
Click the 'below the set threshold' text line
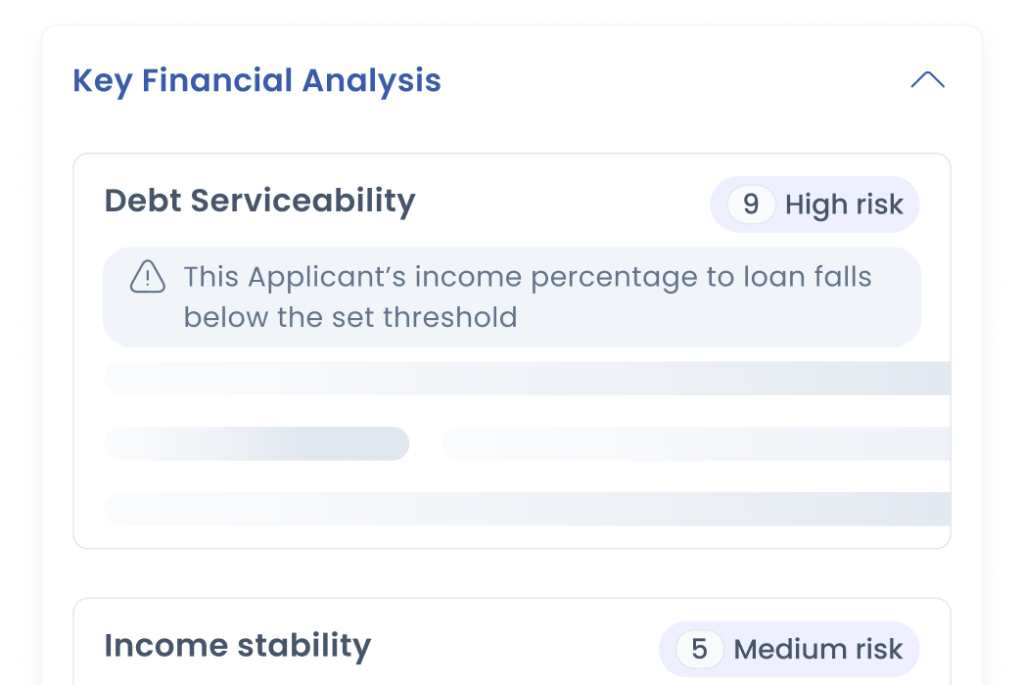click(x=349, y=317)
